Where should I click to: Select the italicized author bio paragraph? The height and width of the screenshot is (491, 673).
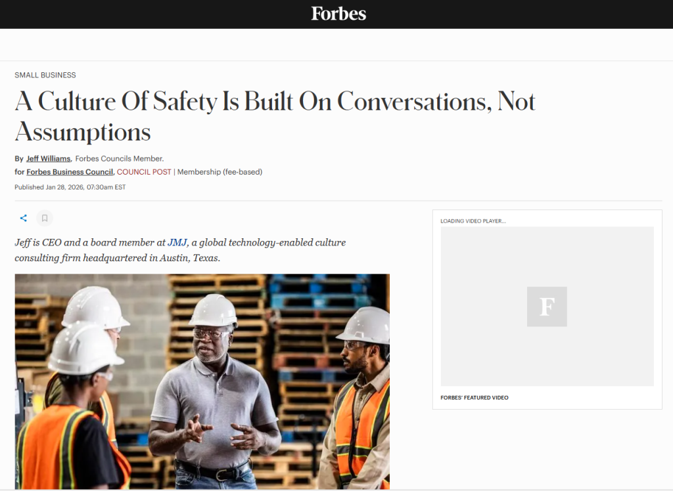click(x=180, y=249)
